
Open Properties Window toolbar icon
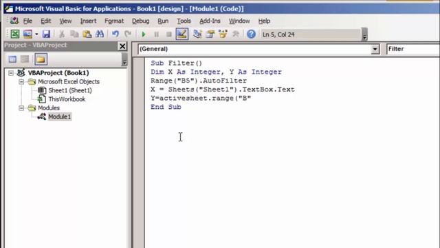click(x=210, y=34)
